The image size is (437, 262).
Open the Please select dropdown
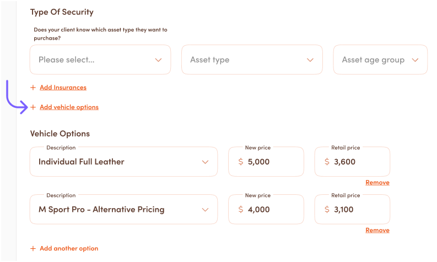tap(100, 59)
